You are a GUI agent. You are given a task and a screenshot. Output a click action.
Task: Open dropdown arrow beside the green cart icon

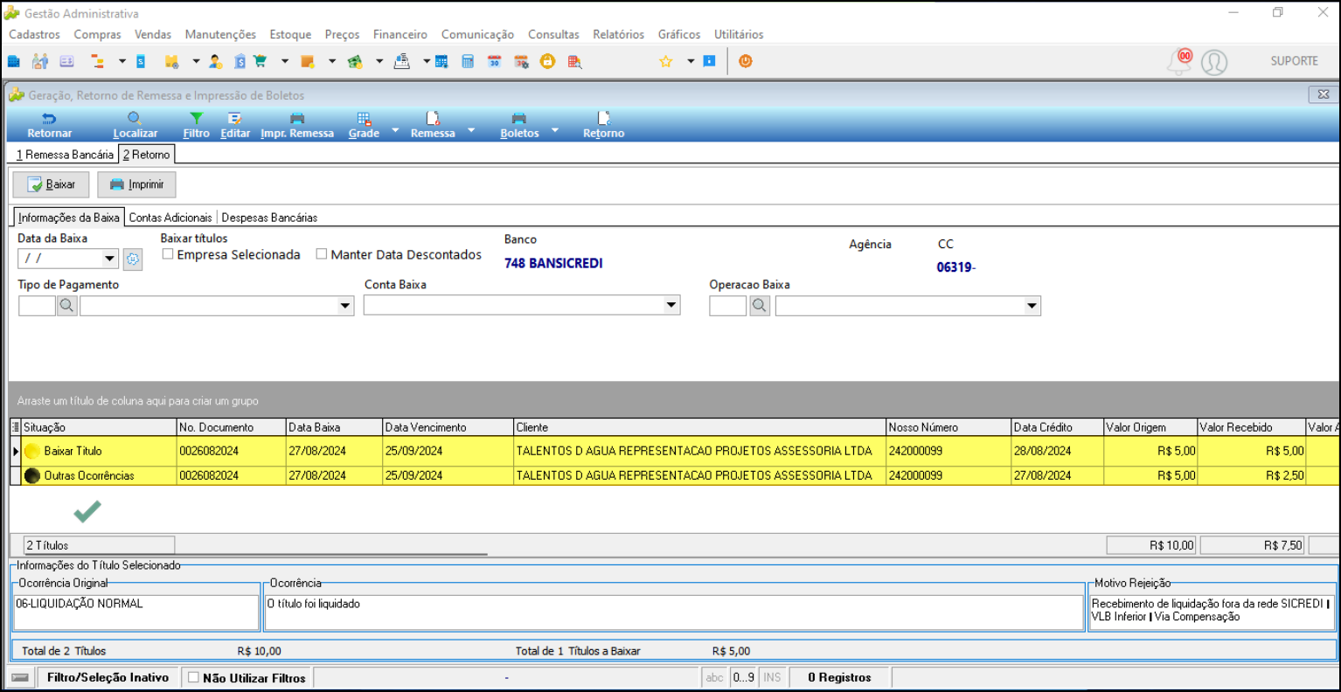coord(285,61)
